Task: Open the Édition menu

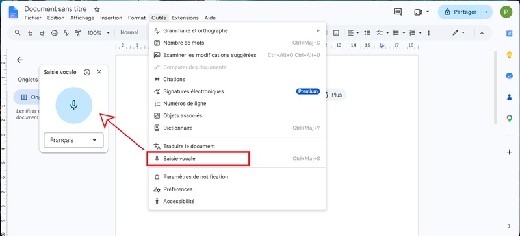Action: click(x=56, y=18)
